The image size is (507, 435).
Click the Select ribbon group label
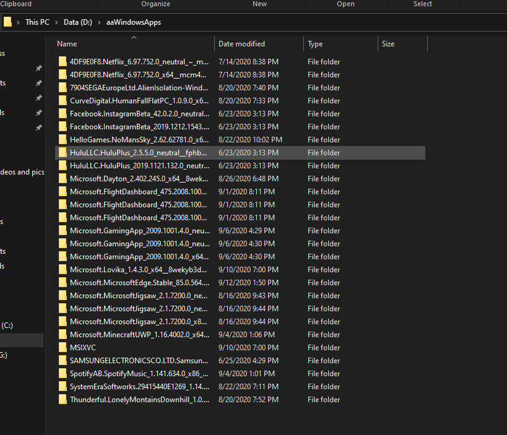click(423, 4)
